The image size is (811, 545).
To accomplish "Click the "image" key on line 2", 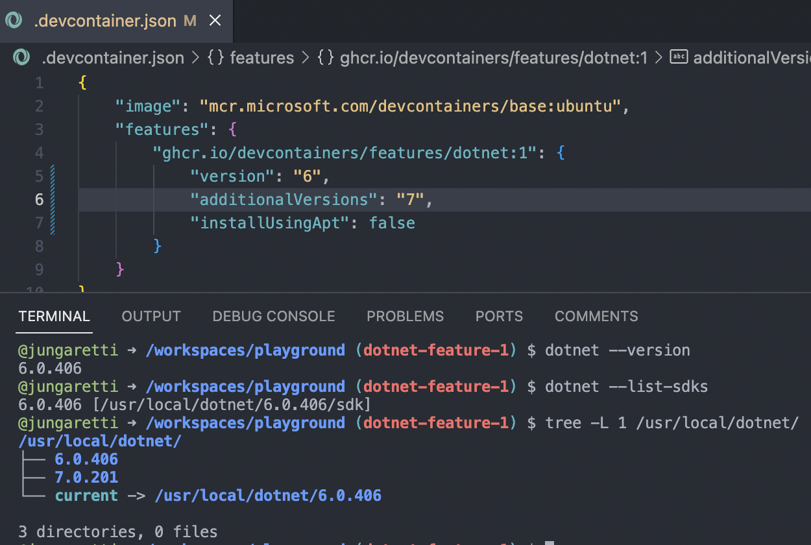I will (x=147, y=106).
